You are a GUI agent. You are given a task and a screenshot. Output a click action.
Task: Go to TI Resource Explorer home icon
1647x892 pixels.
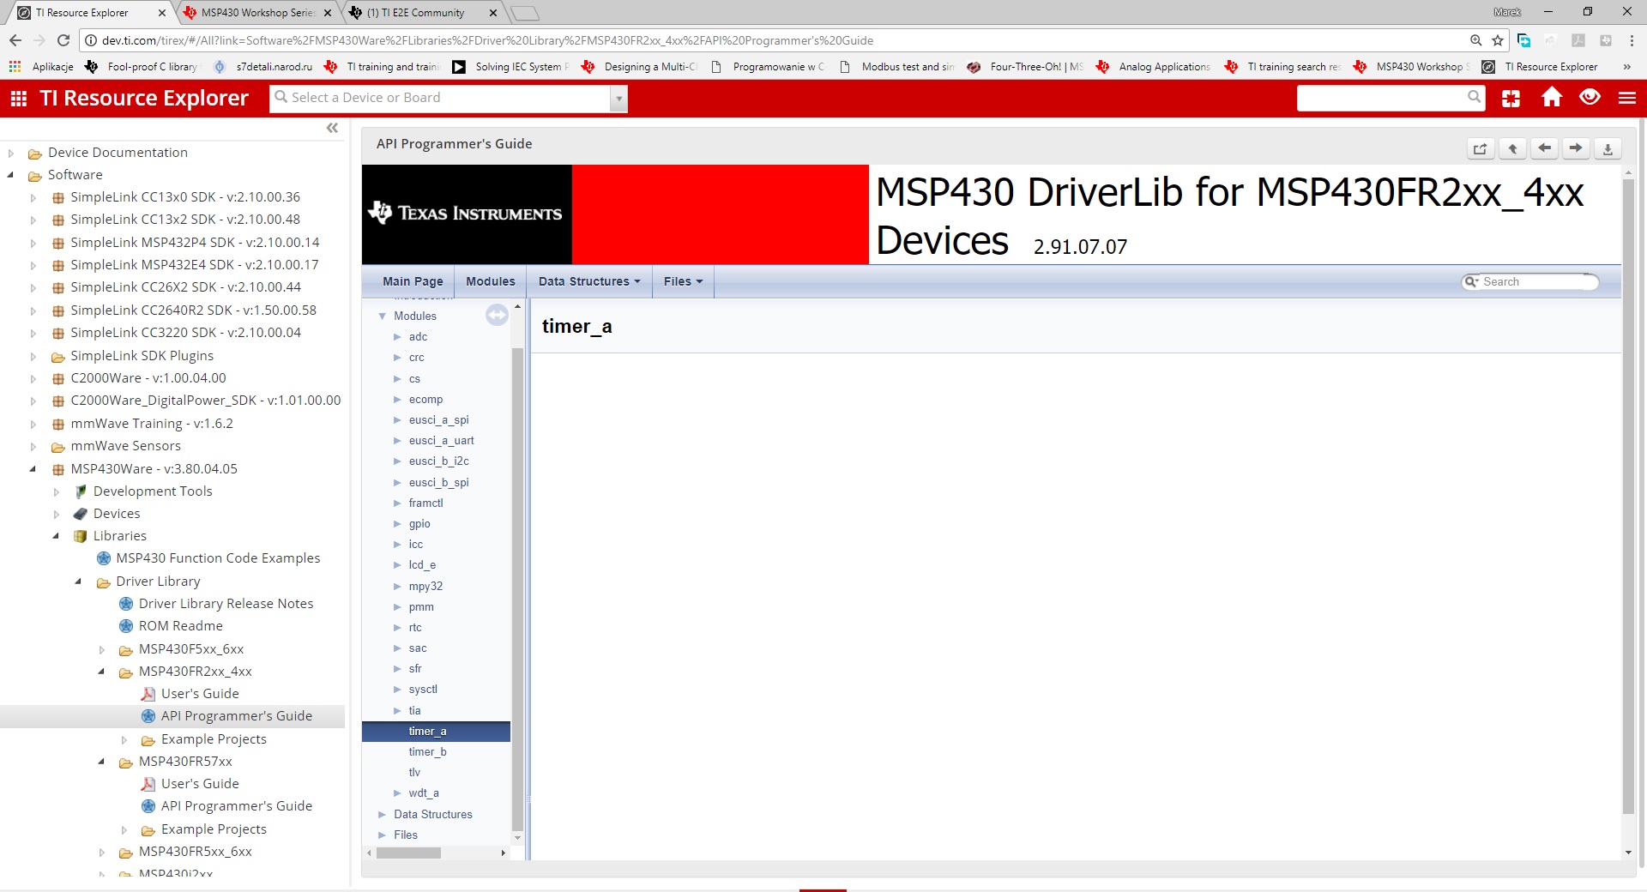(1552, 98)
